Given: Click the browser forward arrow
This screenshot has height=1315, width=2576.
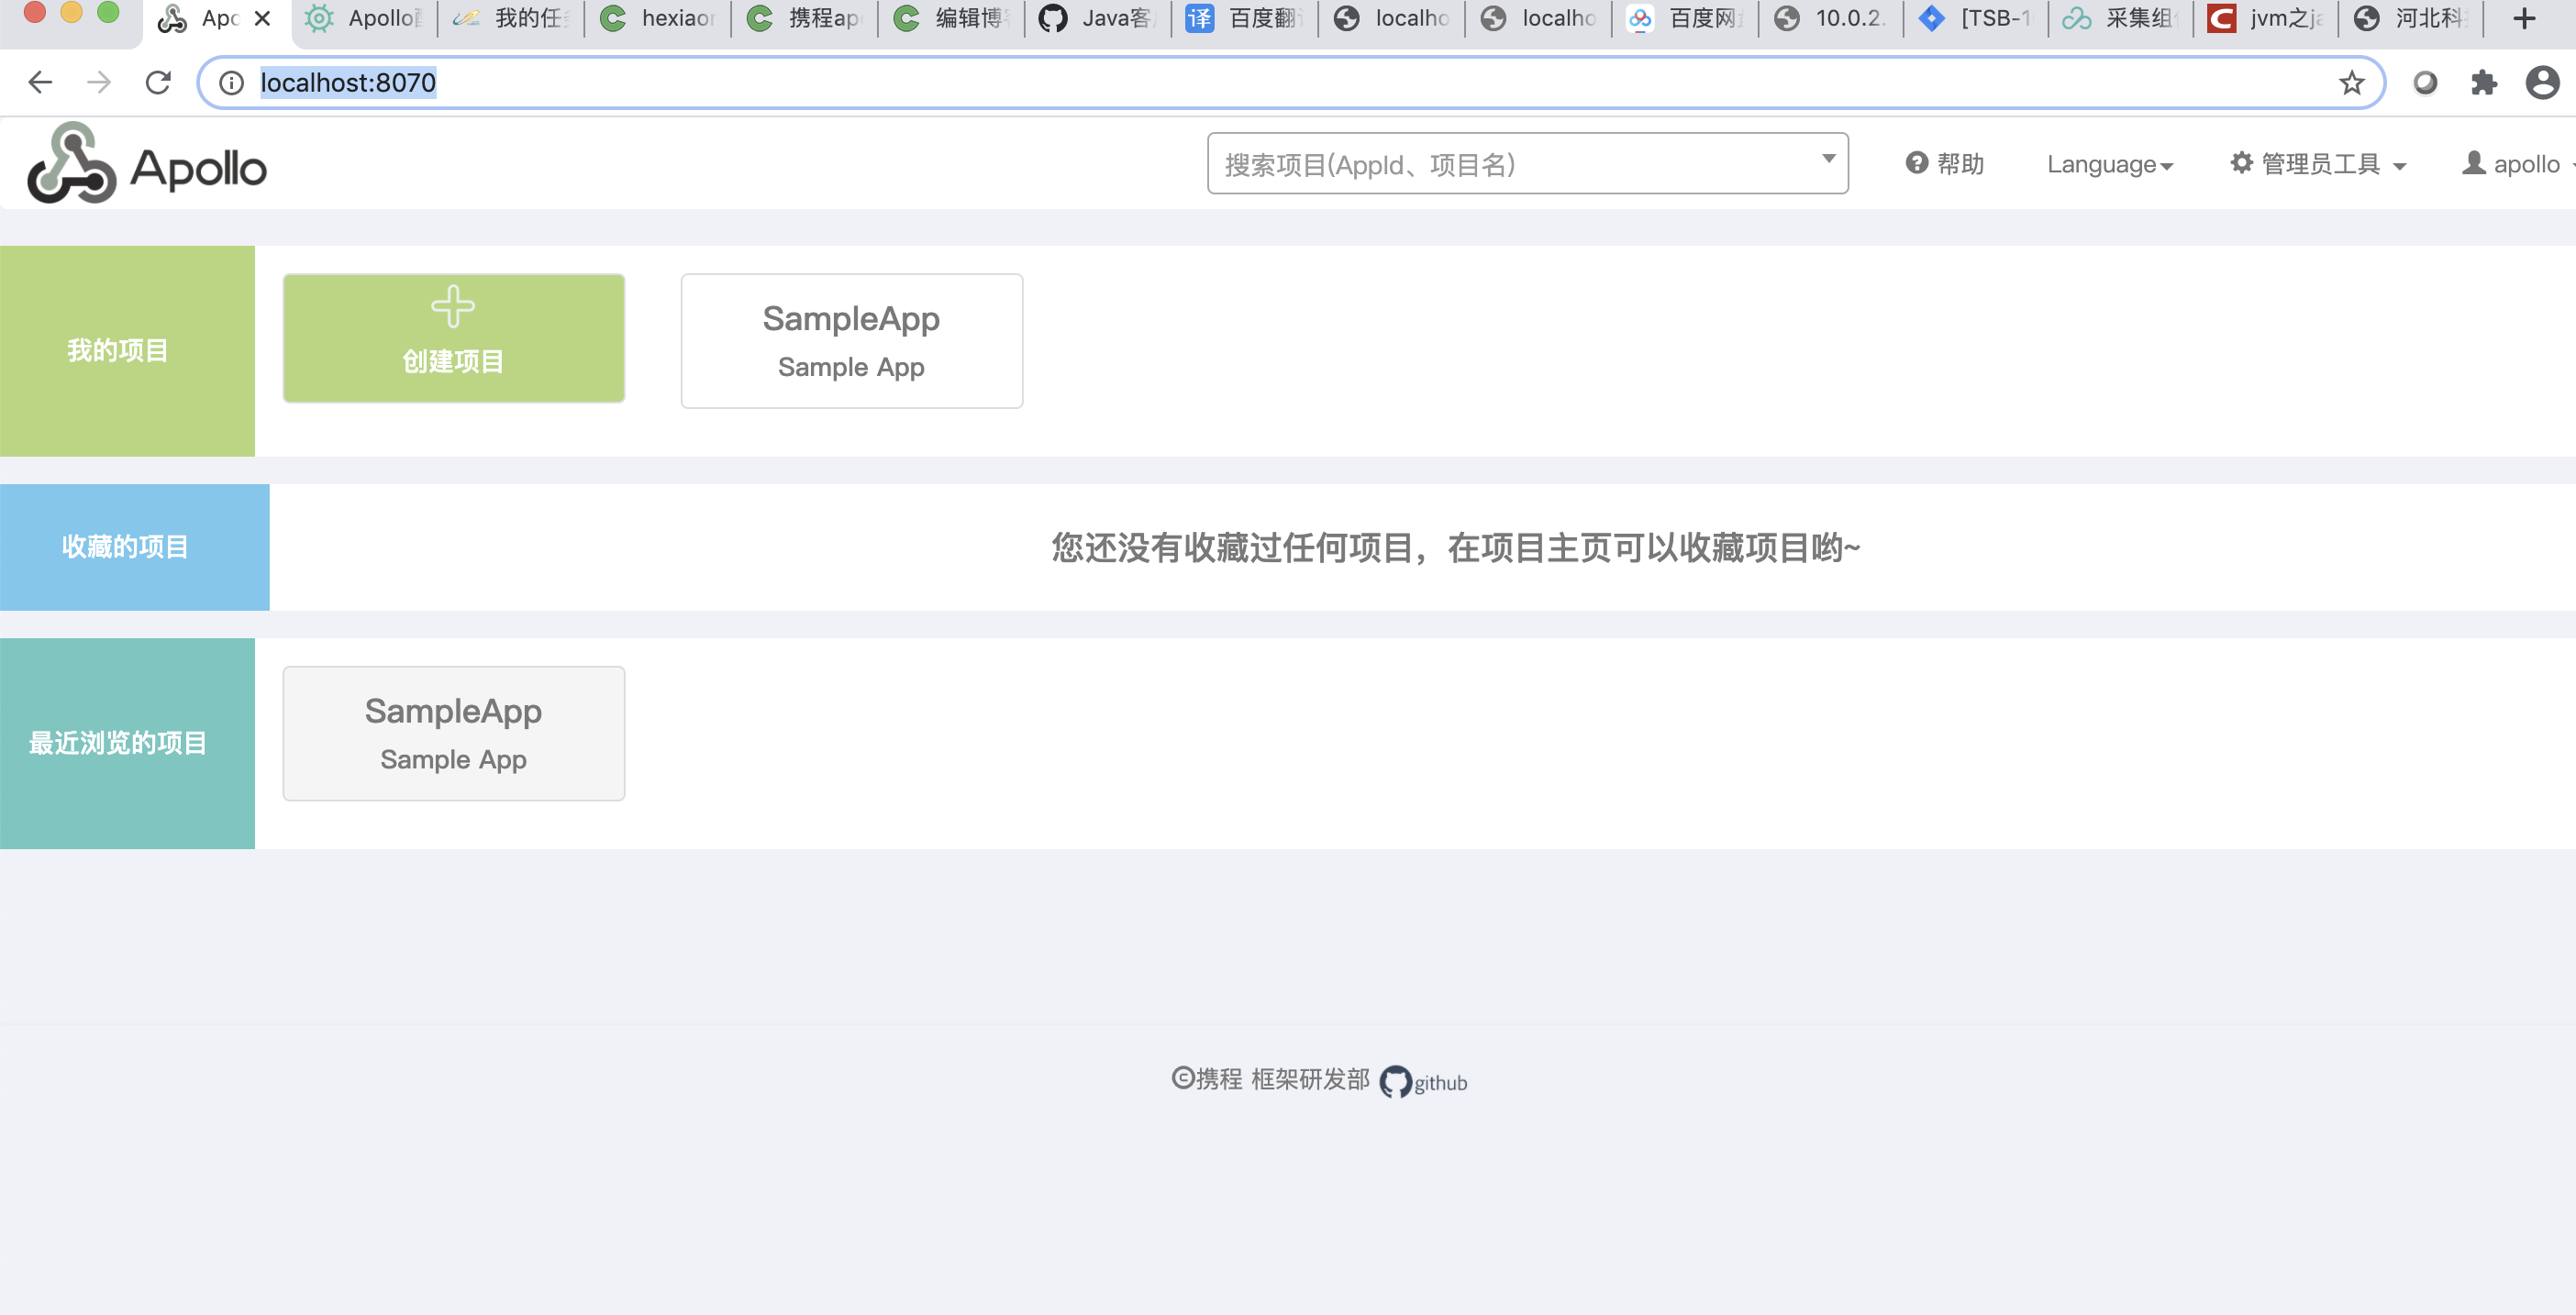Looking at the screenshot, I should (99, 82).
